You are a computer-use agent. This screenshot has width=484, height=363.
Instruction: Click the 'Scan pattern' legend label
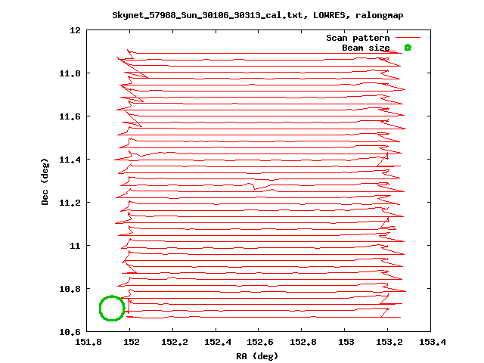[x=358, y=38]
